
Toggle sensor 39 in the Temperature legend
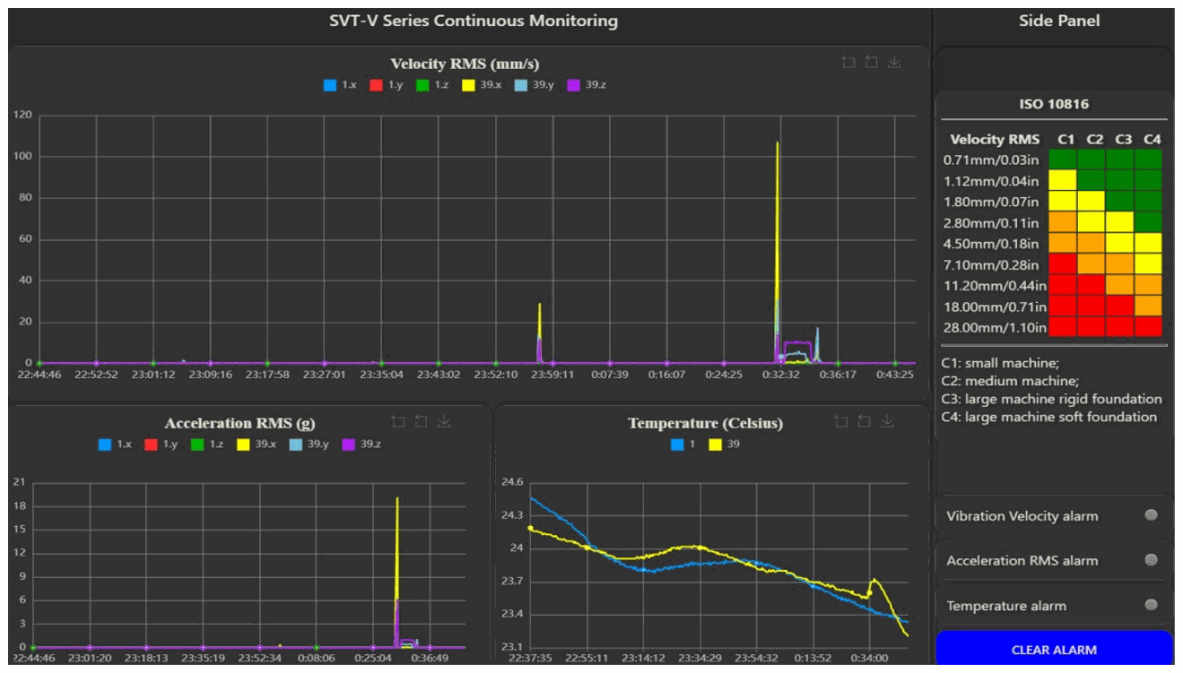(x=725, y=444)
